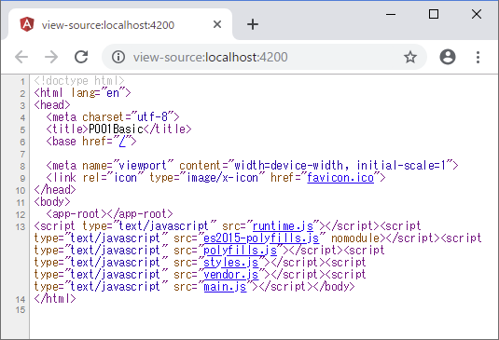Click the closing </html> tag text
Viewport: 499px width, 340px height.
pos(55,299)
